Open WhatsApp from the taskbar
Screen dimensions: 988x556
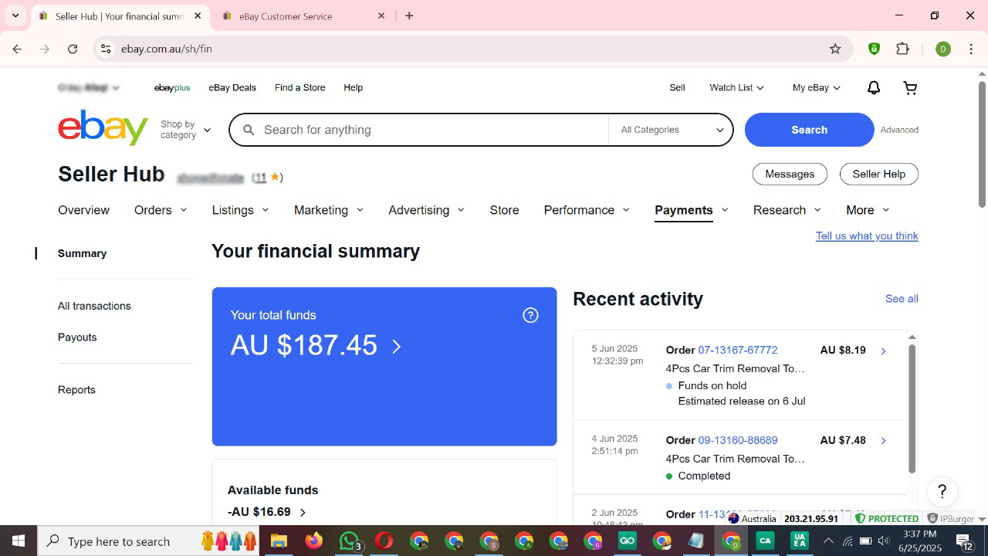coord(350,541)
